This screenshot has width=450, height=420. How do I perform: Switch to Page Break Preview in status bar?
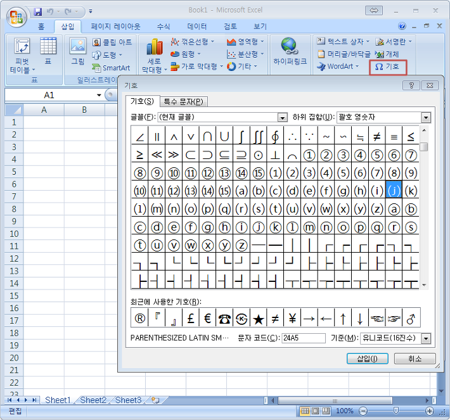pyautogui.click(x=325, y=411)
